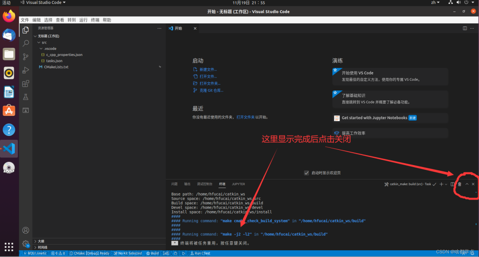479x257 pixels.
Task: Open c_cpp_properties.json in the explorer
Action: tap(64, 55)
